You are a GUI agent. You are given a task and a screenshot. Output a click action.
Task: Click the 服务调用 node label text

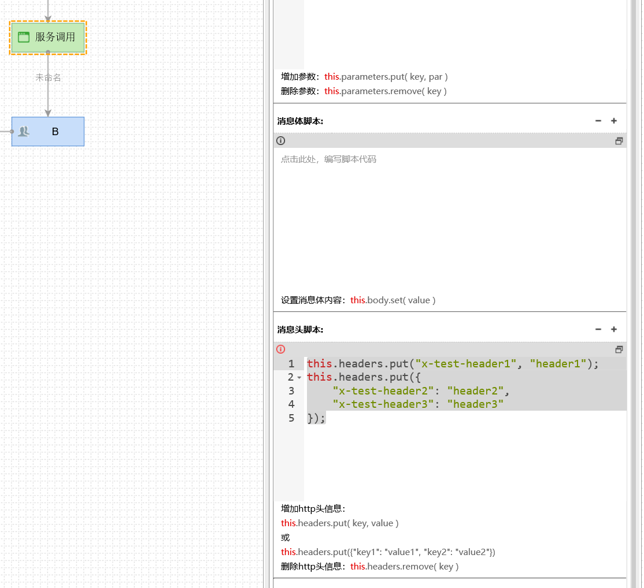point(55,38)
